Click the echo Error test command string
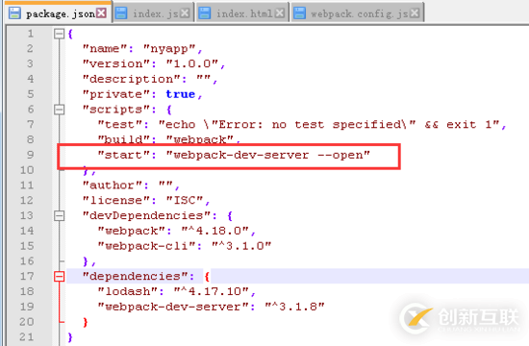The width and height of the screenshot is (529, 346). (x=329, y=124)
